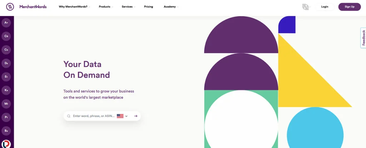
Task: Open the A+ sidebar tool
Action: (6, 23)
